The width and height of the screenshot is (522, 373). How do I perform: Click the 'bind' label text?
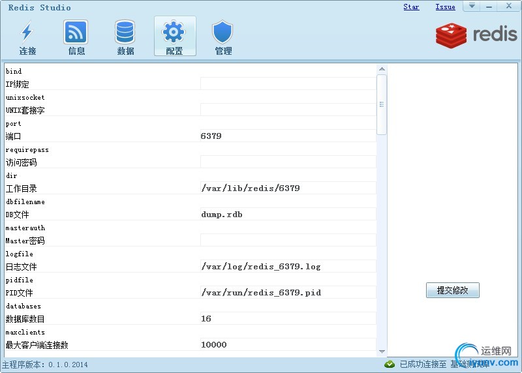pos(14,71)
